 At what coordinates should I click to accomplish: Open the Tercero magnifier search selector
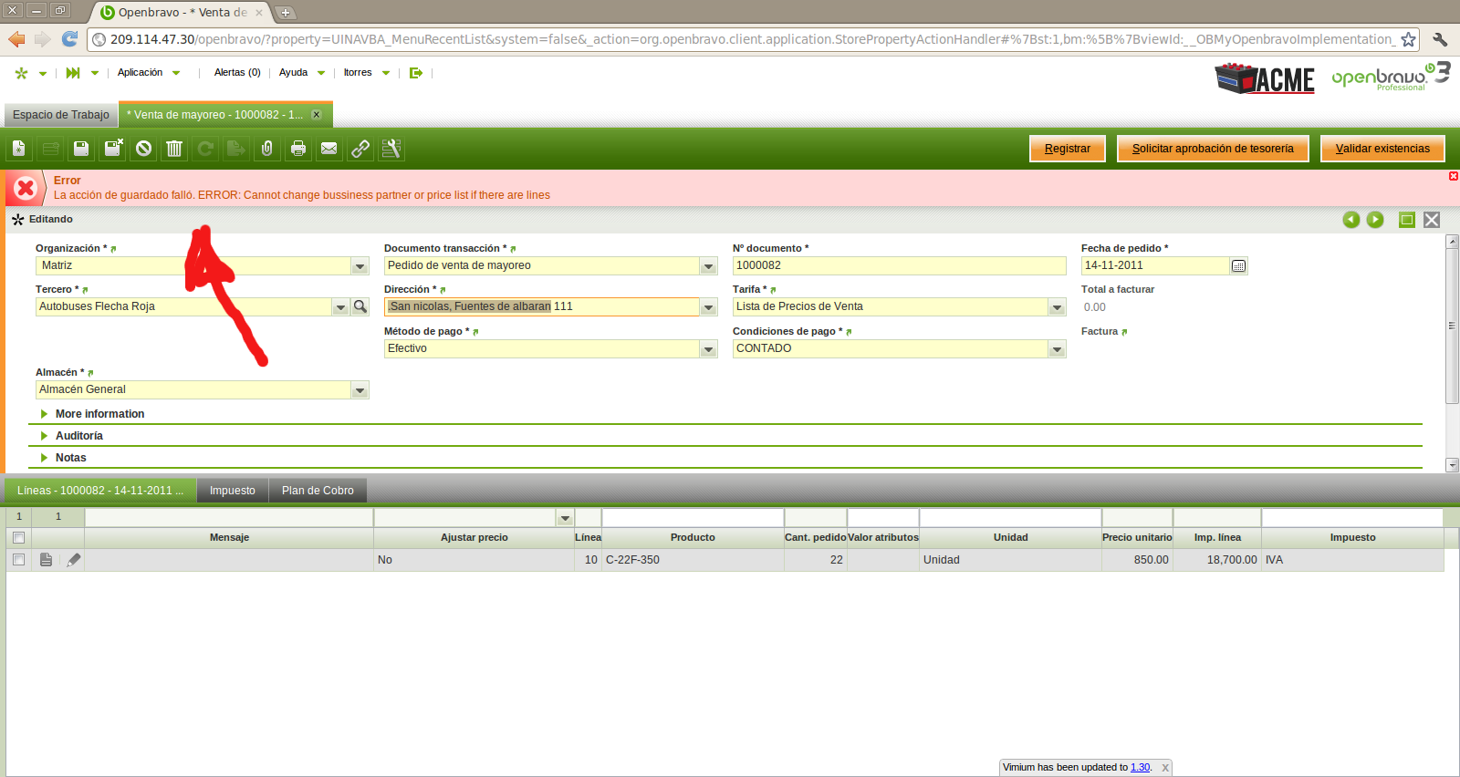pos(360,307)
